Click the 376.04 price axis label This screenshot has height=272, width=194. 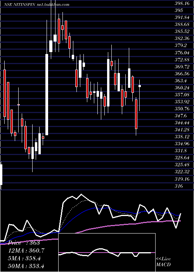click(x=182, y=52)
